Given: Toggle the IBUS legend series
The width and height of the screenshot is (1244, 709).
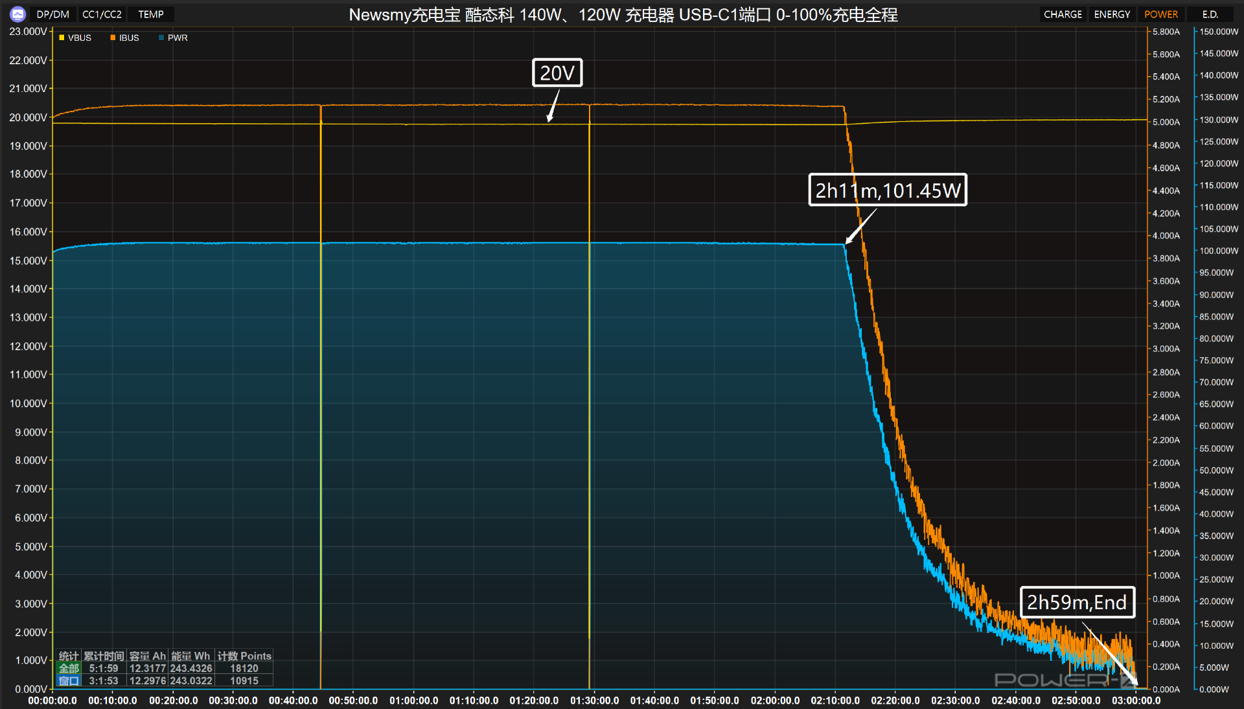Looking at the screenshot, I should 124,38.
